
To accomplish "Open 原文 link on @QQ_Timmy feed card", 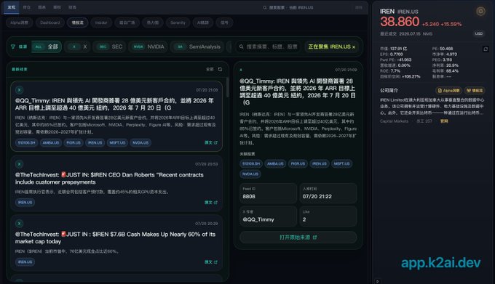I will click(x=211, y=142).
